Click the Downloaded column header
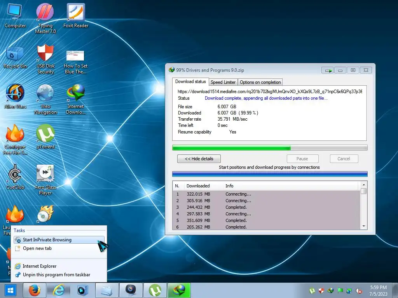398x298 pixels. pos(204,186)
